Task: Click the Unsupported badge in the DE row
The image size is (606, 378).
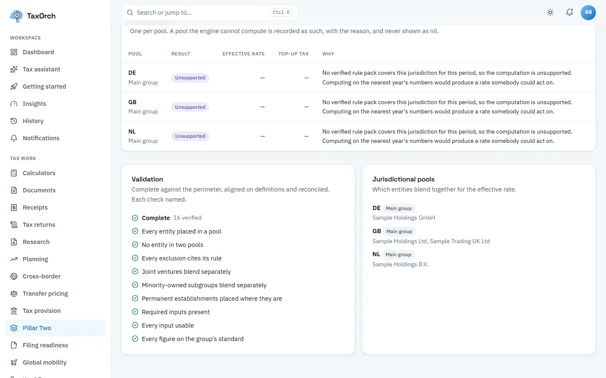Action: (190, 78)
